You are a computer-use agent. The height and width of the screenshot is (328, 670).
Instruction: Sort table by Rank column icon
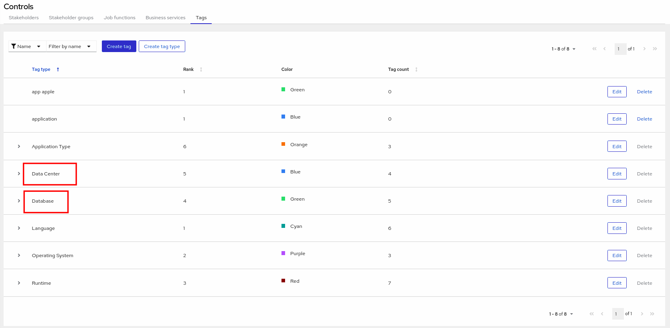click(201, 69)
